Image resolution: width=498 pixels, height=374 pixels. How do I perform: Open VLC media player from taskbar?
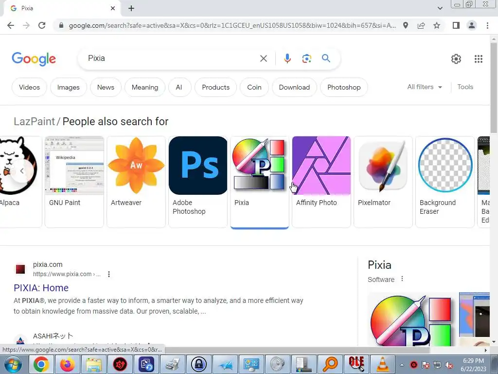(x=382, y=364)
